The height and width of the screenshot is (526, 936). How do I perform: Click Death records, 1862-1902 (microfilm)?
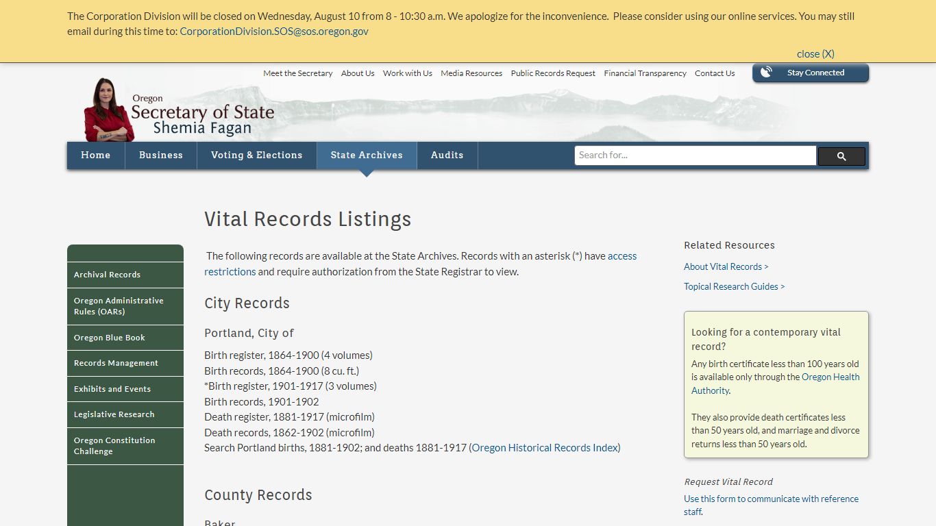[x=289, y=433]
